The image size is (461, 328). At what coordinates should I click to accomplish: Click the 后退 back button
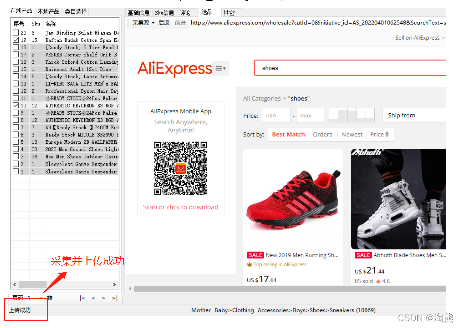click(x=164, y=22)
